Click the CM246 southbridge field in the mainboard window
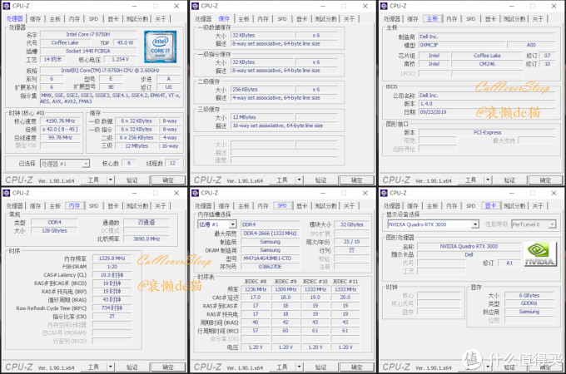The height and width of the screenshot is (374, 566). 487,64
